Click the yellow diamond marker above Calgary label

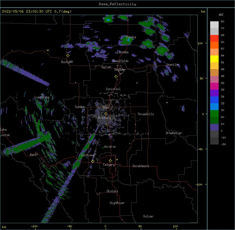point(110,161)
